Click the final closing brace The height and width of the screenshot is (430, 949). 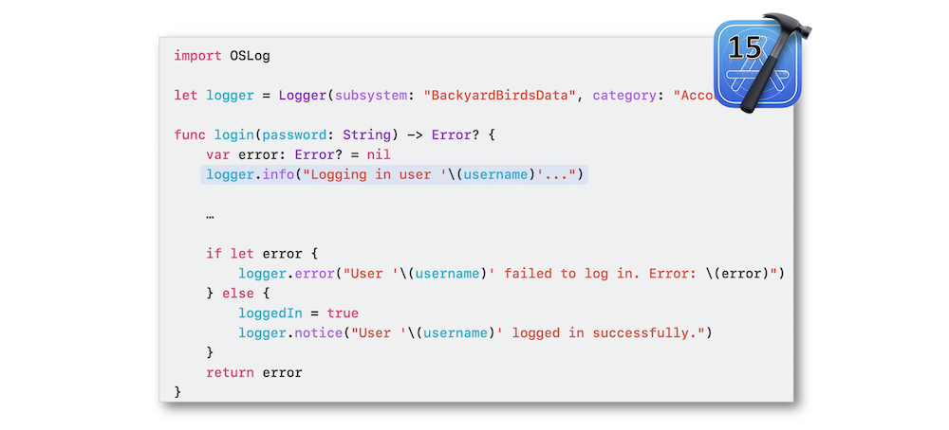[x=178, y=392]
